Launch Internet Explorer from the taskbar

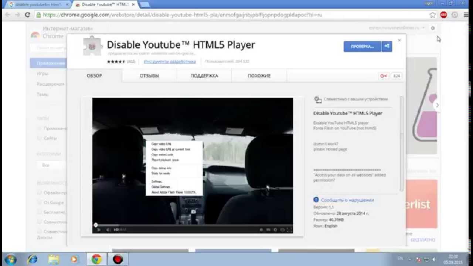32,259
